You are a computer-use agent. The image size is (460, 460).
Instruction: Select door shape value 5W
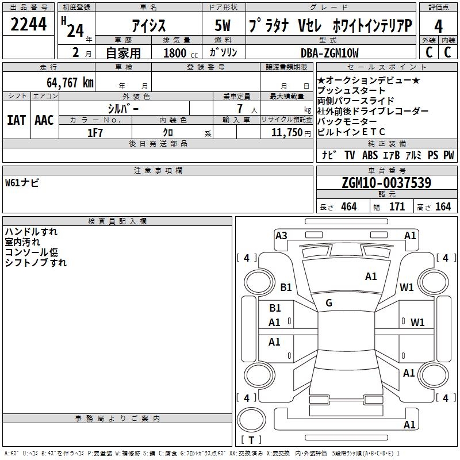click(223, 25)
